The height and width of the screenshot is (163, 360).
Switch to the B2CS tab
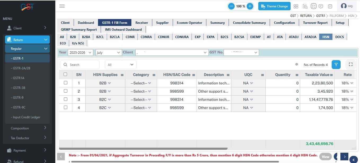[x=224, y=37]
